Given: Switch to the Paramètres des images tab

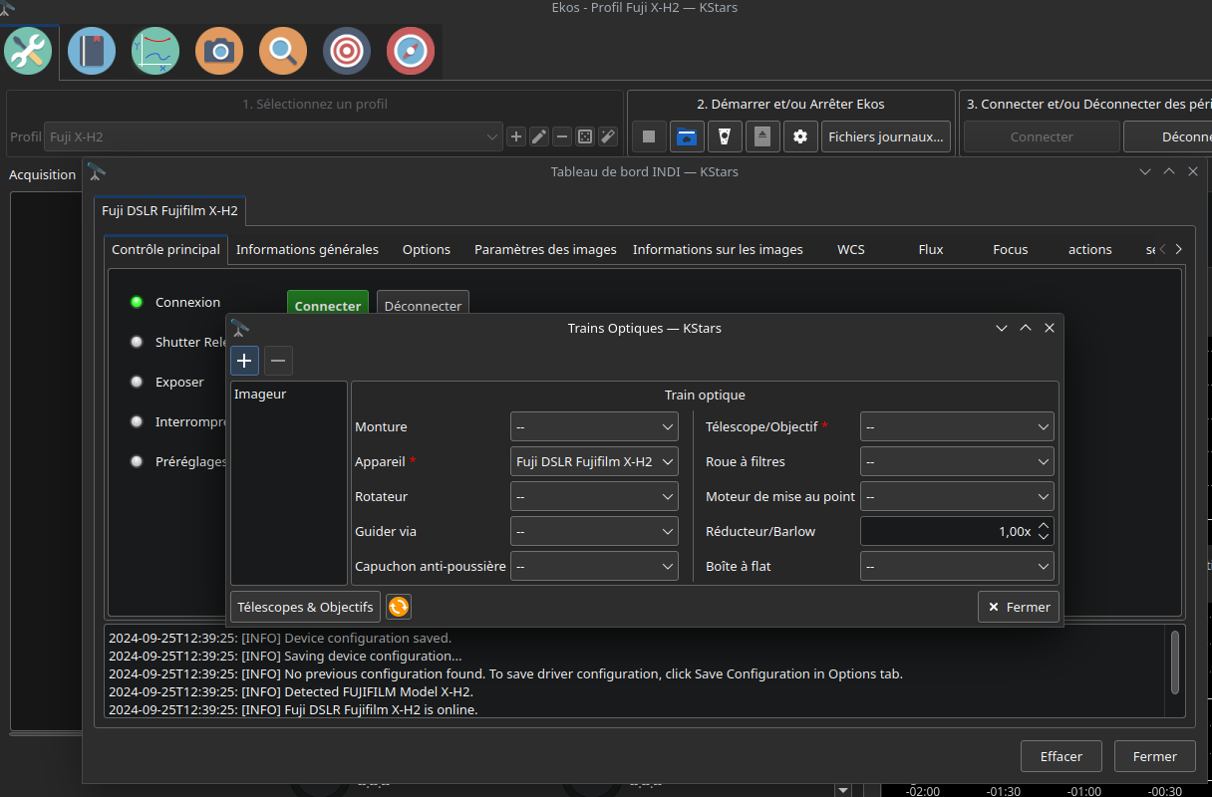Looking at the screenshot, I should point(545,249).
